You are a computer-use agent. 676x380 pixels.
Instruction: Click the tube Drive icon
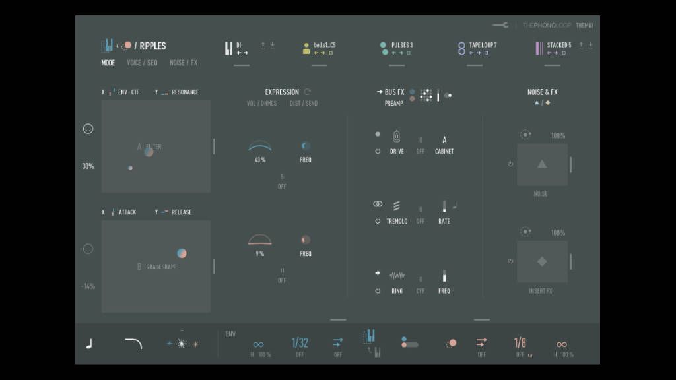click(397, 137)
